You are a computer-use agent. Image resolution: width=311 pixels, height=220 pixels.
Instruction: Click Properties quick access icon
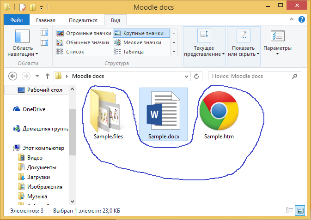[23, 7]
